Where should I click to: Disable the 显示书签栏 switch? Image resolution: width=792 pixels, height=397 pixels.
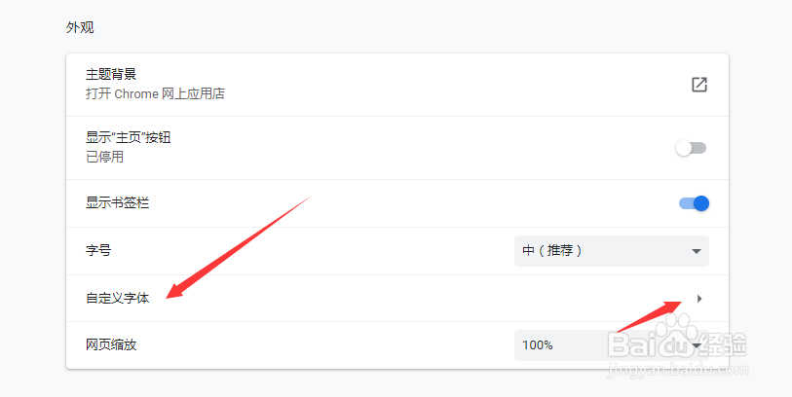click(x=694, y=203)
